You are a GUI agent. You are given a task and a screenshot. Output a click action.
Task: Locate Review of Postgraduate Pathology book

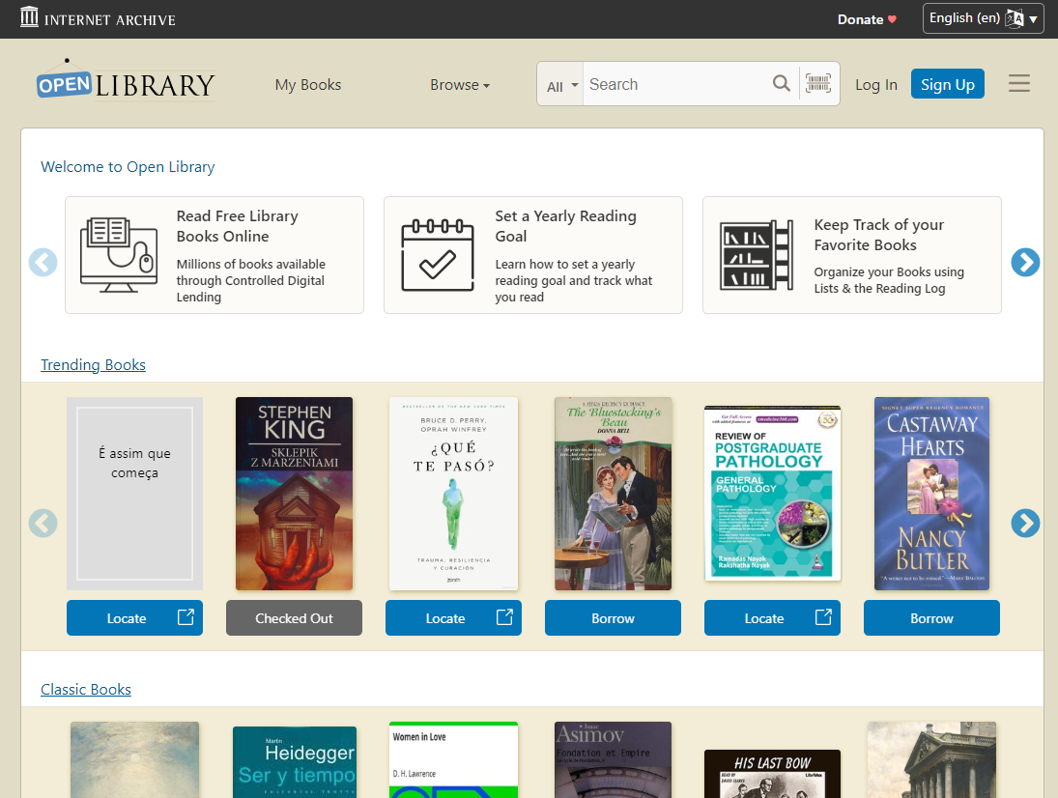tap(772, 618)
